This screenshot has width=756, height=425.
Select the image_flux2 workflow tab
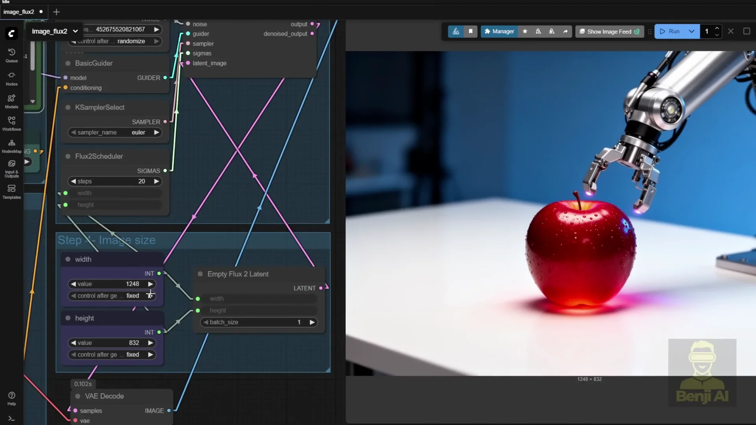(18, 12)
